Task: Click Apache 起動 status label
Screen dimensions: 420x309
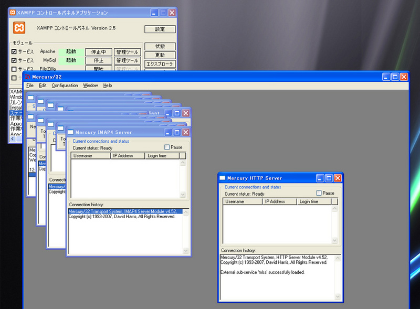Action: click(71, 51)
